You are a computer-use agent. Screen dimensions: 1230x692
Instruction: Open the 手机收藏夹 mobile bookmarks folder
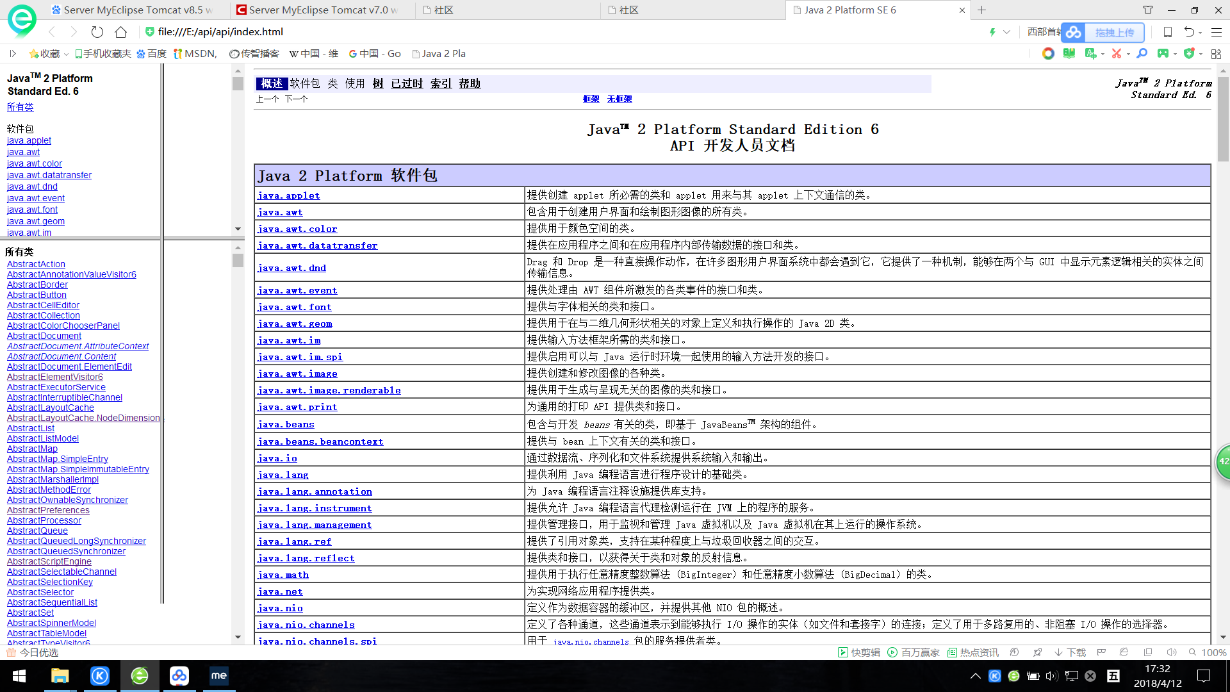(102, 54)
